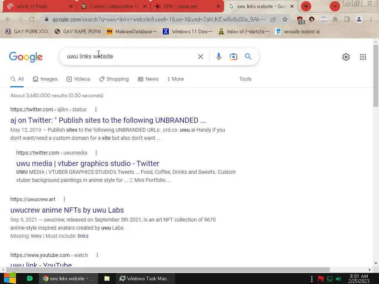Open the red flag tray icon
The height and width of the screenshot is (284, 379).
(x=321, y=279)
